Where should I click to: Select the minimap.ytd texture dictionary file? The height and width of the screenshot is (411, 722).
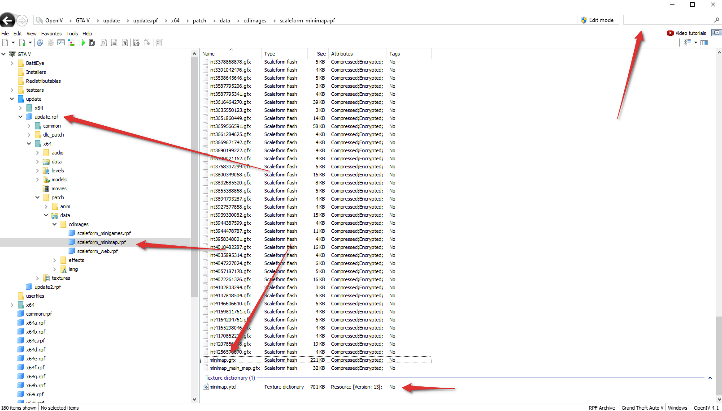(x=222, y=387)
